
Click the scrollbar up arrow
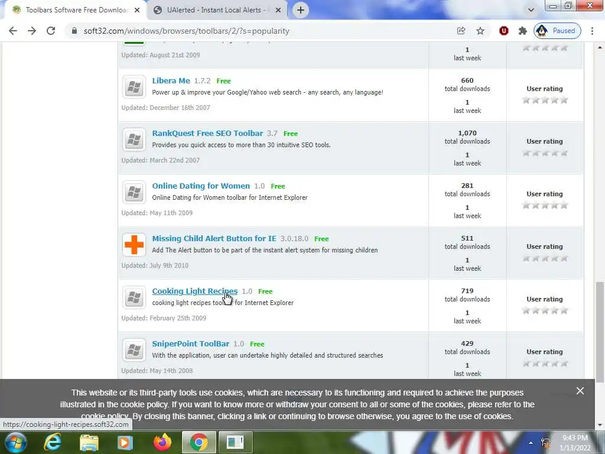(x=600, y=47)
